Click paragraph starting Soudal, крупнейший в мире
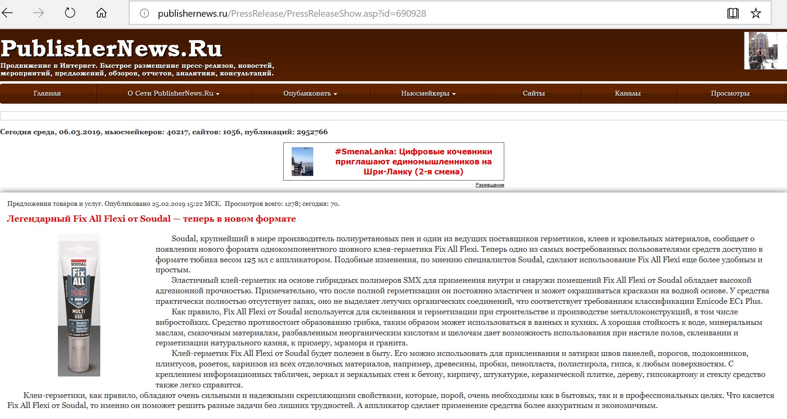 459,254
